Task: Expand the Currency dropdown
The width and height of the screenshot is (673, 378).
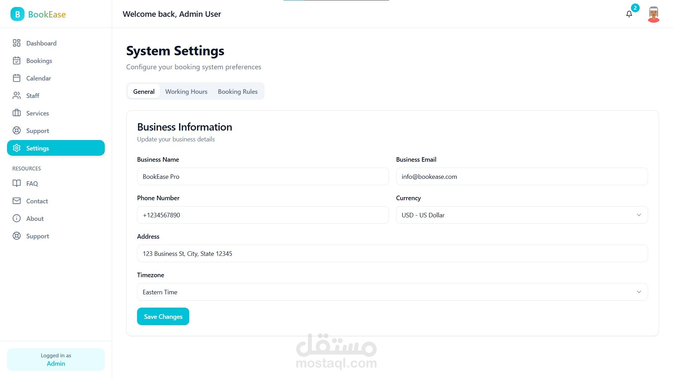Action: tap(522, 215)
